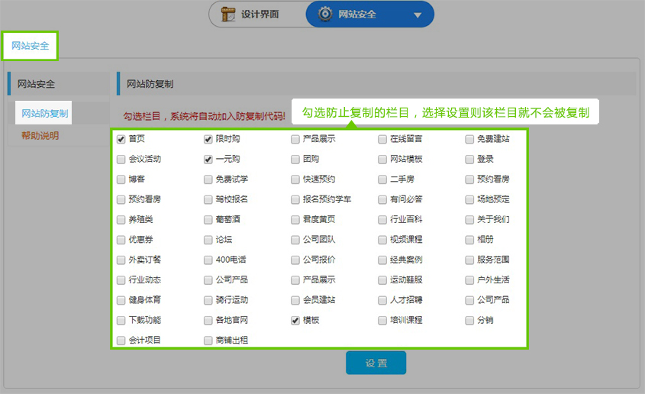
Task: Tick the 视频课程 checkbox
Action: [382, 240]
